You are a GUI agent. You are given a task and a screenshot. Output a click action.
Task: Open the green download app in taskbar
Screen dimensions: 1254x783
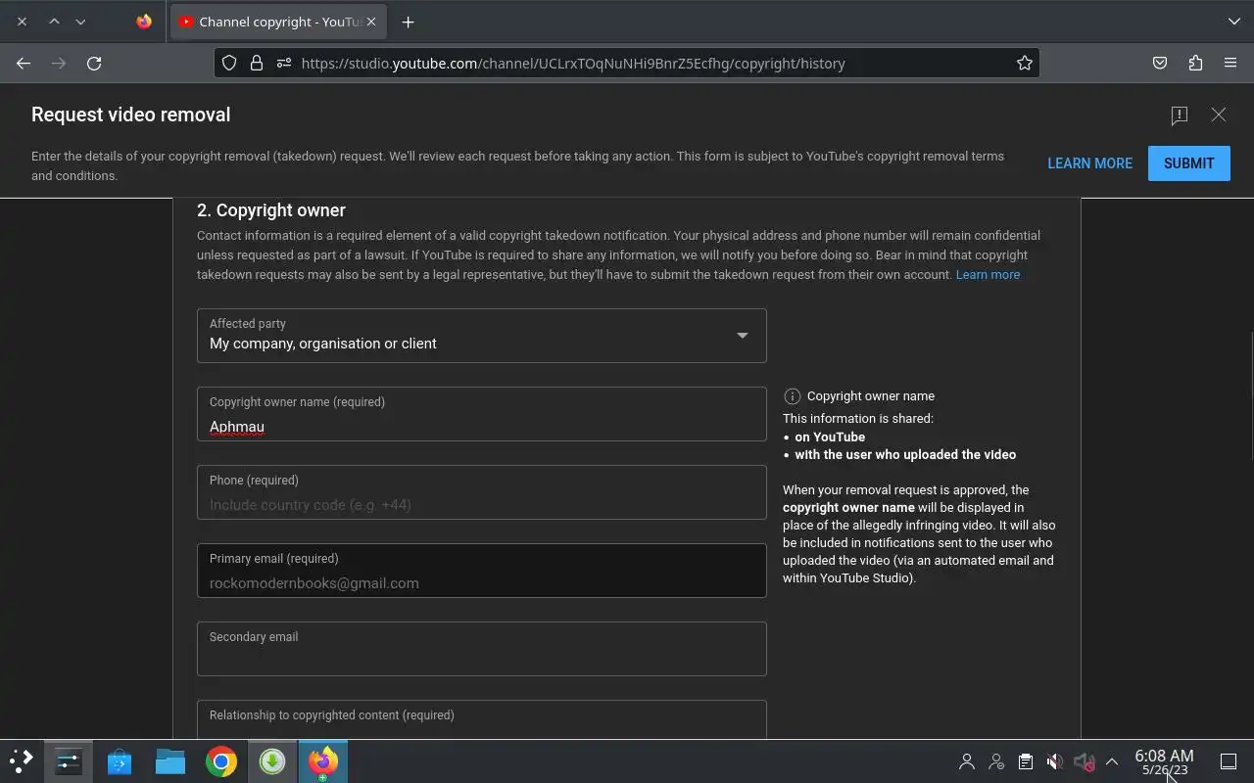click(x=272, y=761)
